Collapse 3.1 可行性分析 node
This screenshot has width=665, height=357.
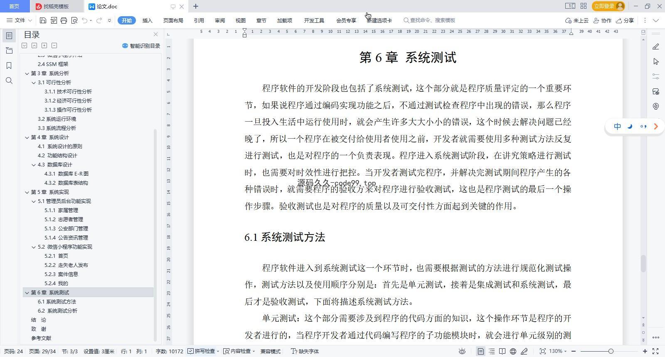(x=34, y=83)
